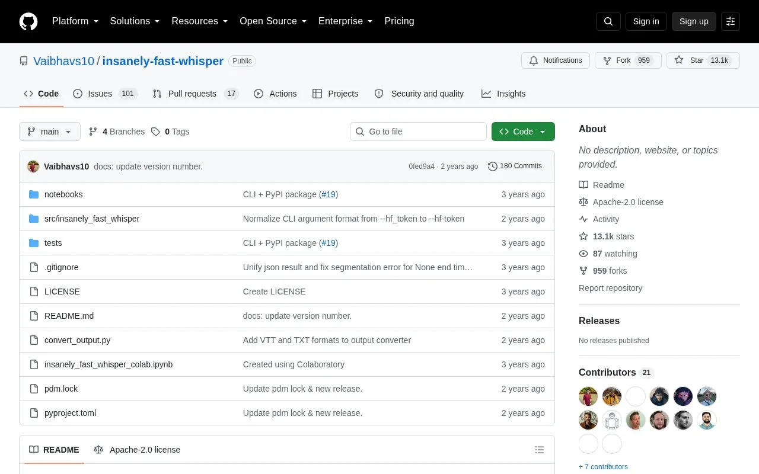Switch to the Issues tab
759x474 pixels.
[x=105, y=94]
